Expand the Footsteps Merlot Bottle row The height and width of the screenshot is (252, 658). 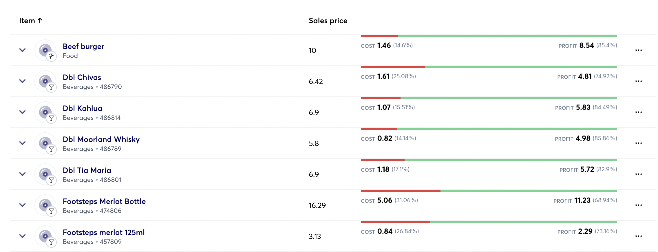(23, 205)
